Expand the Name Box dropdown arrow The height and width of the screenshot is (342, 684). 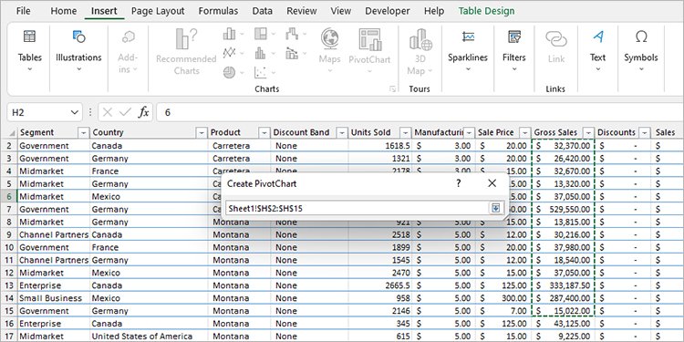tap(74, 112)
